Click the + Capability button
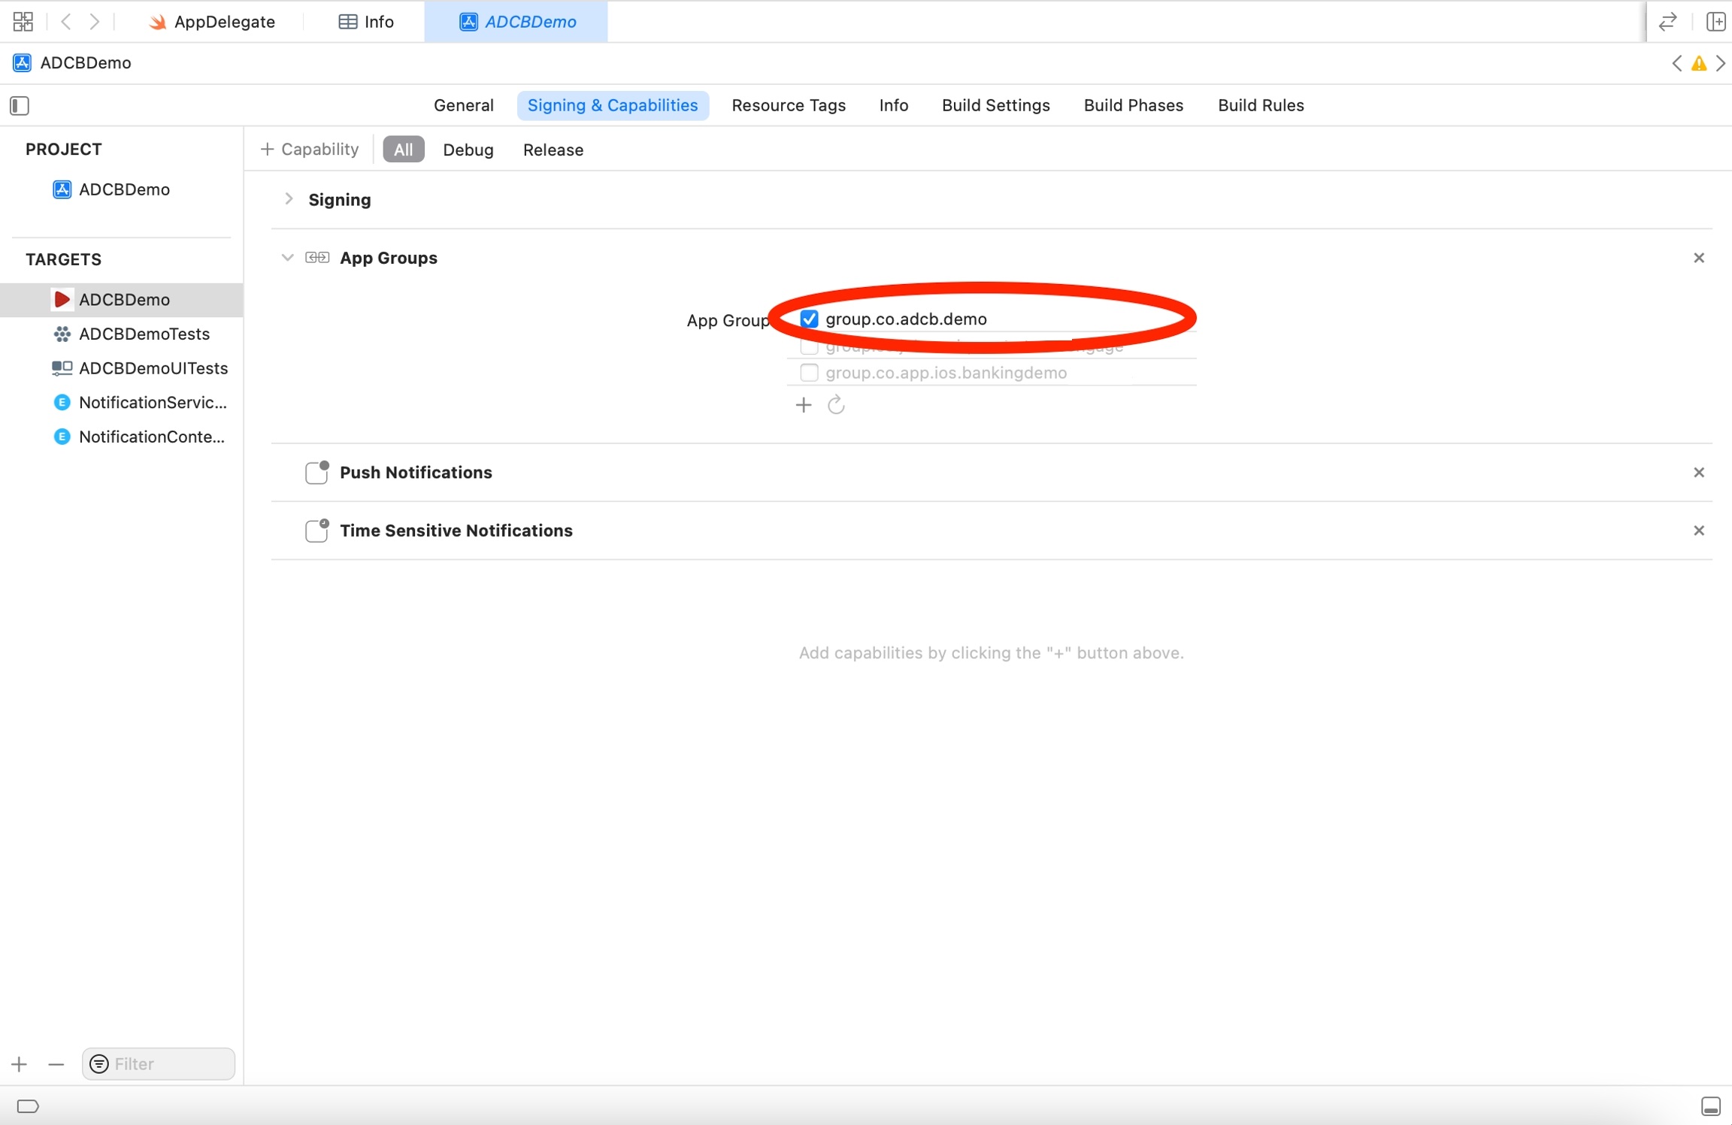 309,150
